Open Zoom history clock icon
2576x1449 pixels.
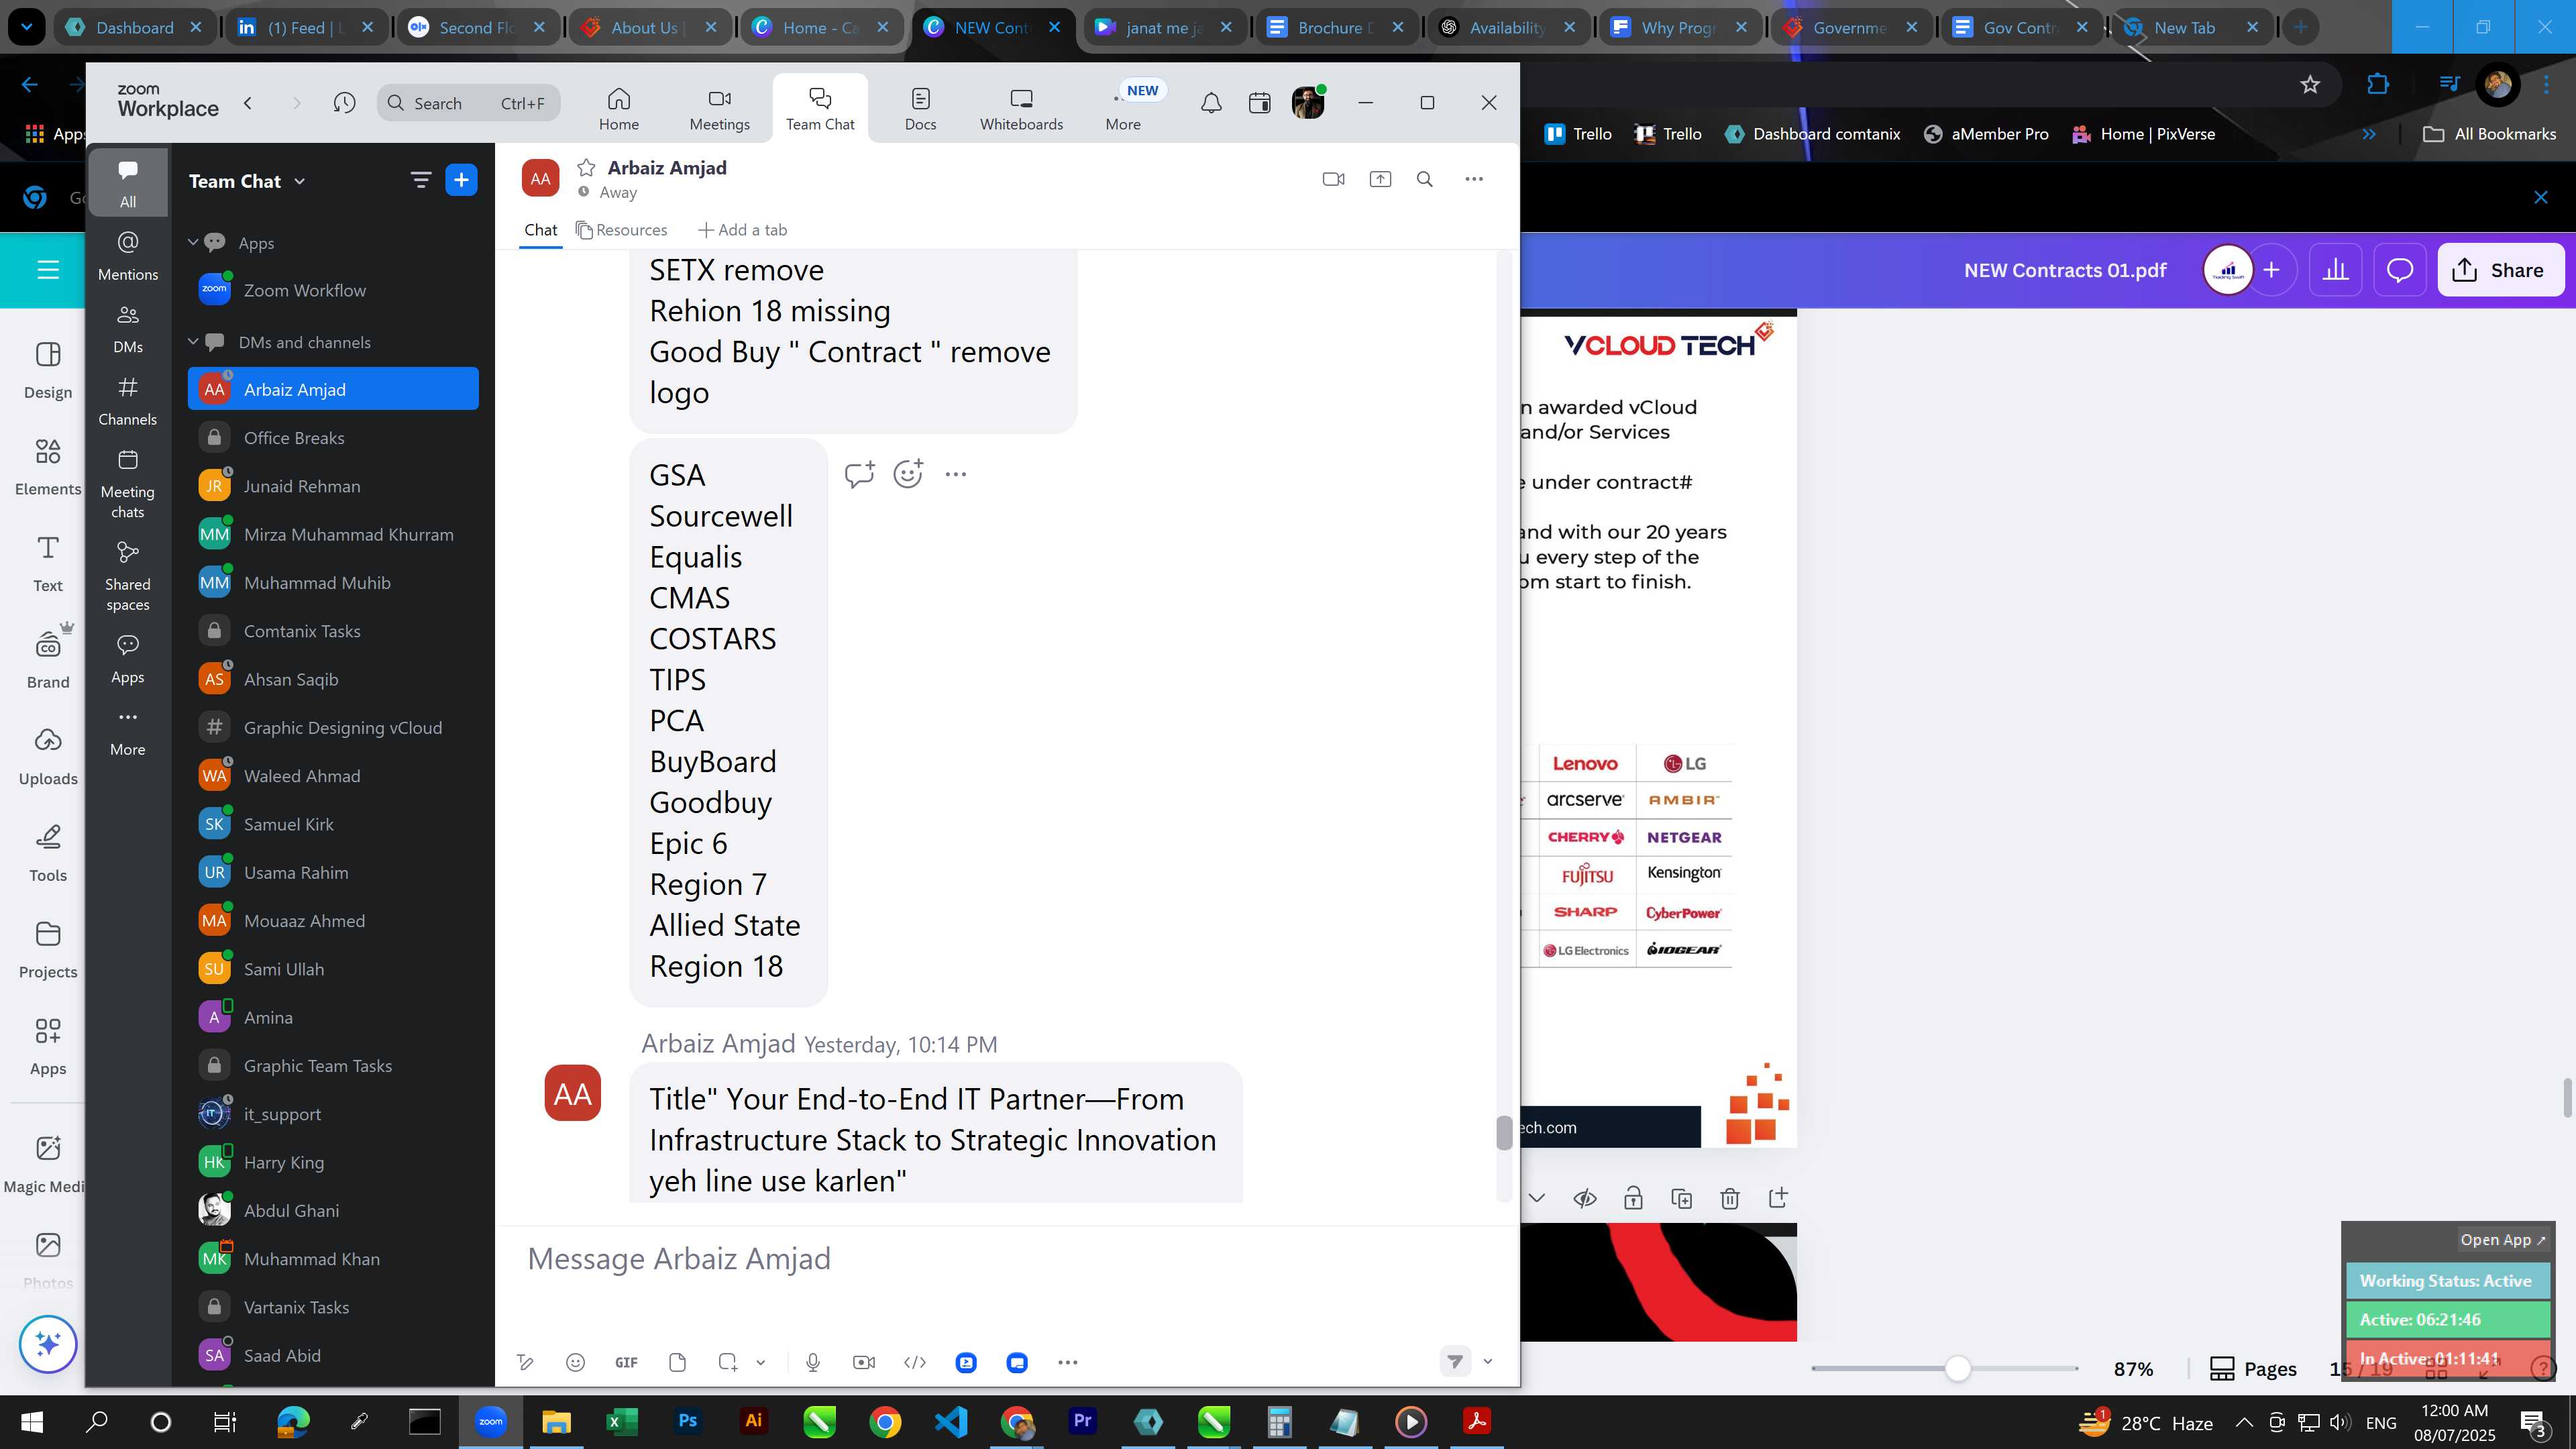point(344,103)
